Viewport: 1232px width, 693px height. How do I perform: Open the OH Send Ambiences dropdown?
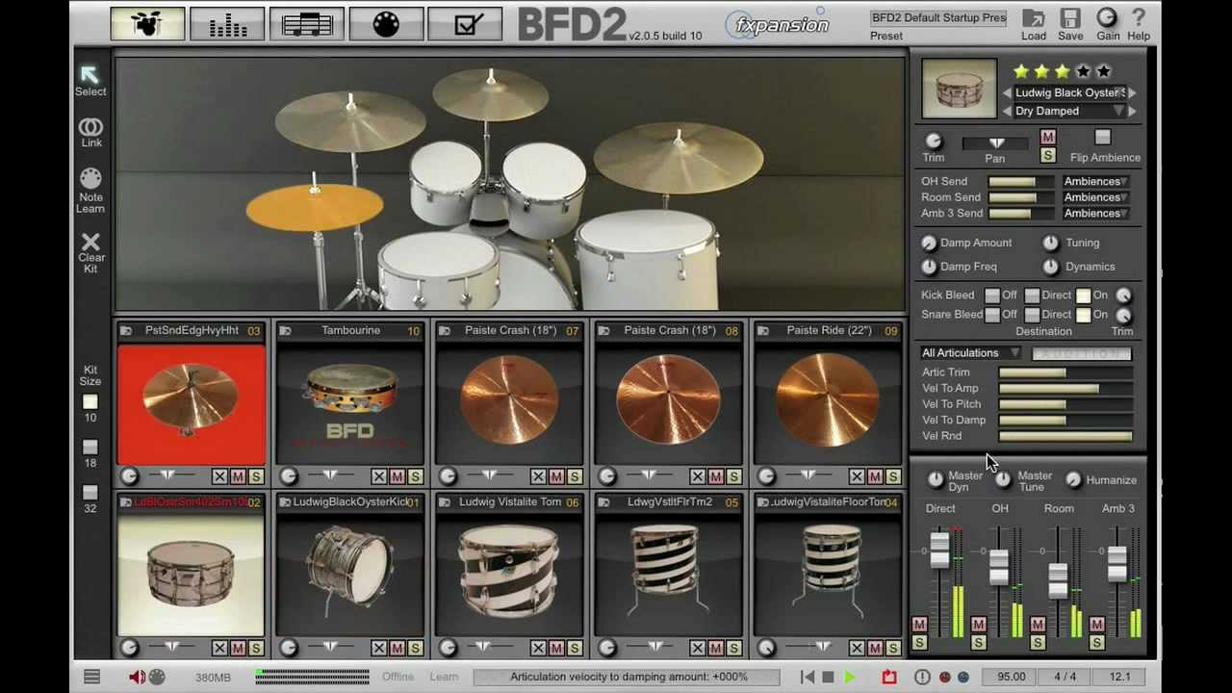coord(1095,181)
